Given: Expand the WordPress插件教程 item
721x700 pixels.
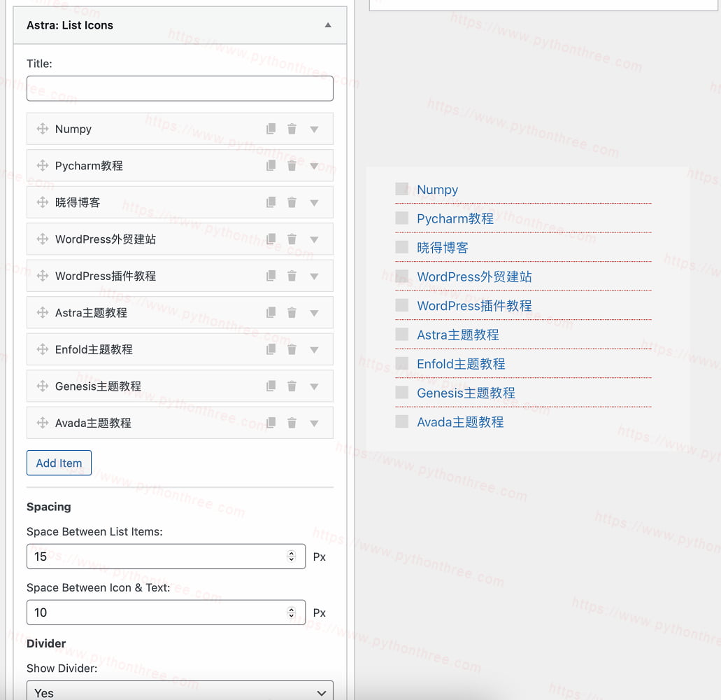Looking at the screenshot, I should tap(314, 276).
